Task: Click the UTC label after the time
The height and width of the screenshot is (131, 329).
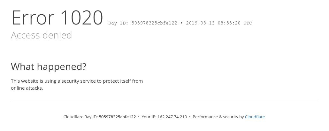Action: click(x=248, y=23)
